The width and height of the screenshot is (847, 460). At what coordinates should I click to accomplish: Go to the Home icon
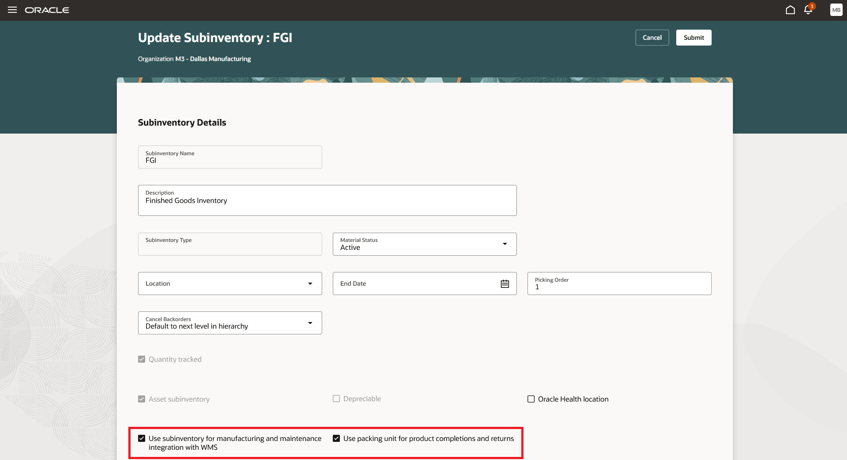[790, 10]
